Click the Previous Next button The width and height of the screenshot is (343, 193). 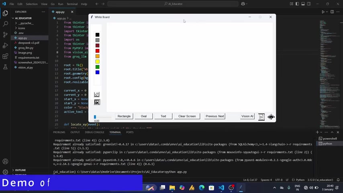(x=215, y=116)
